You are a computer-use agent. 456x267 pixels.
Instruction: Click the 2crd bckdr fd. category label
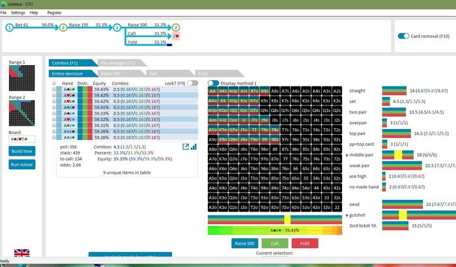pyautogui.click(x=363, y=226)
